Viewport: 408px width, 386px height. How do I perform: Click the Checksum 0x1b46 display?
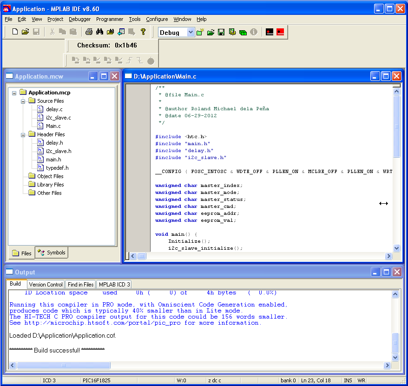107,45
